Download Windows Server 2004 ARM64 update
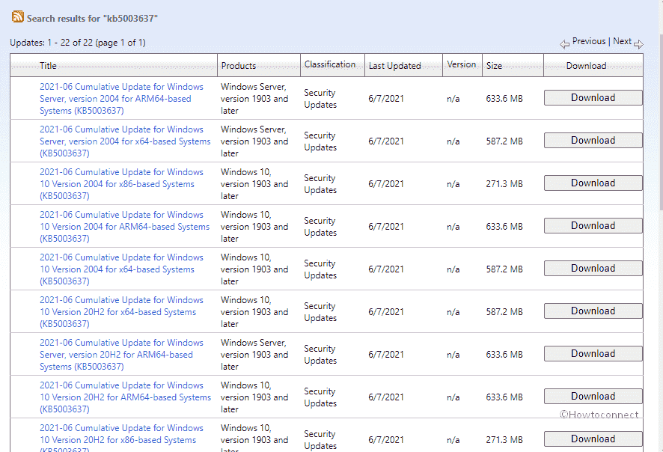The width and height of the screenshot is (663, 452). (593, 98)
